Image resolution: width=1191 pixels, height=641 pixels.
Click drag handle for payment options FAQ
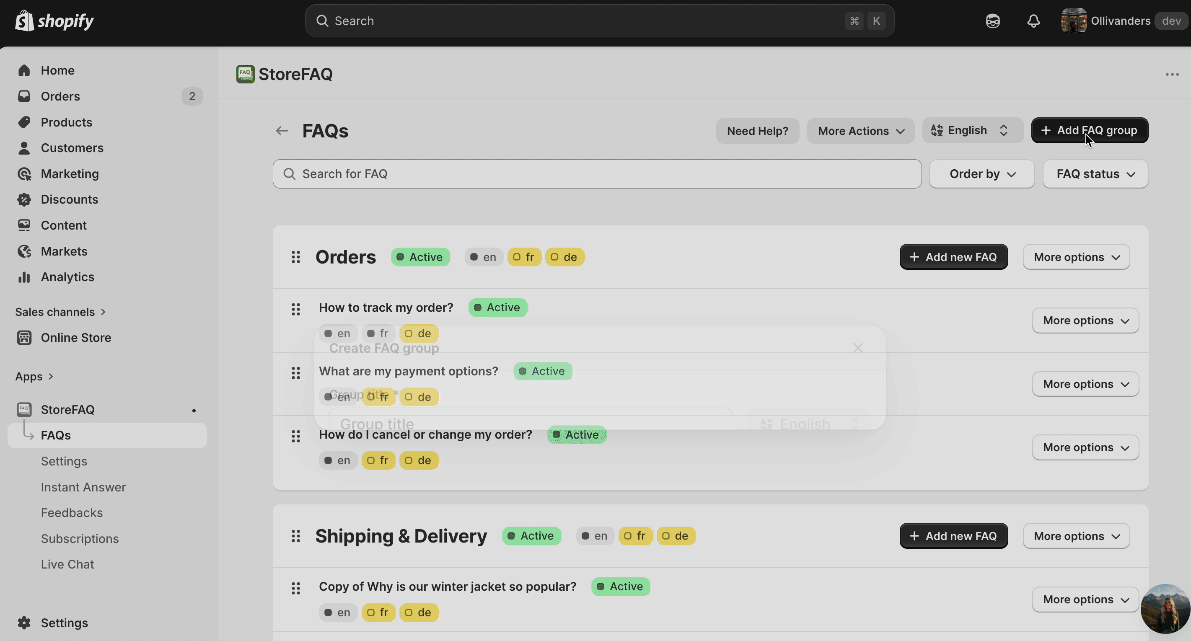pyautogui.click(x=296, y=373)
